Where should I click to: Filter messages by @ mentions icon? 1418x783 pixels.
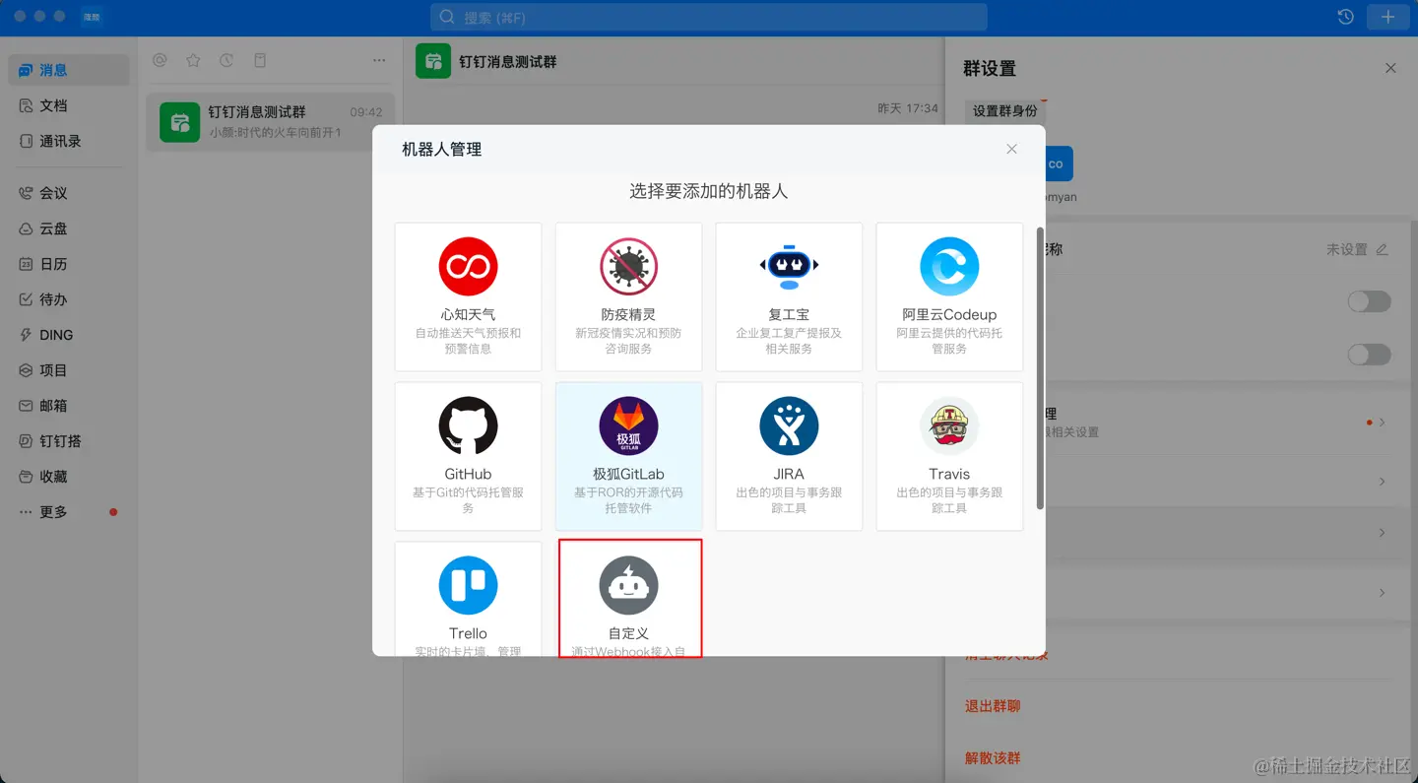coord(160,60)
